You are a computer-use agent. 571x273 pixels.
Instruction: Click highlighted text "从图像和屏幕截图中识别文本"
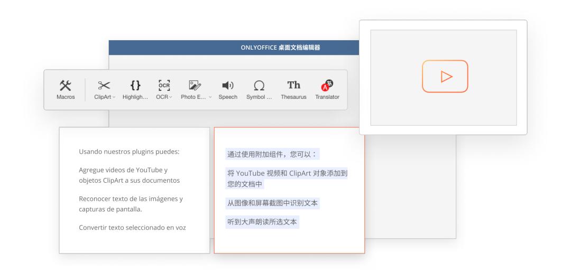click(x=272, y=203)
